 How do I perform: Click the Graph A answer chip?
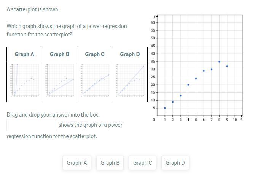77,163
